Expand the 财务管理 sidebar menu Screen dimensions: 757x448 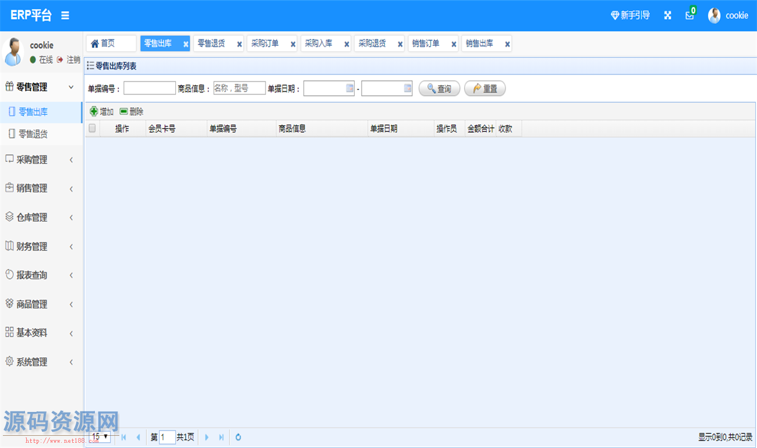click(x=41, y=246)
